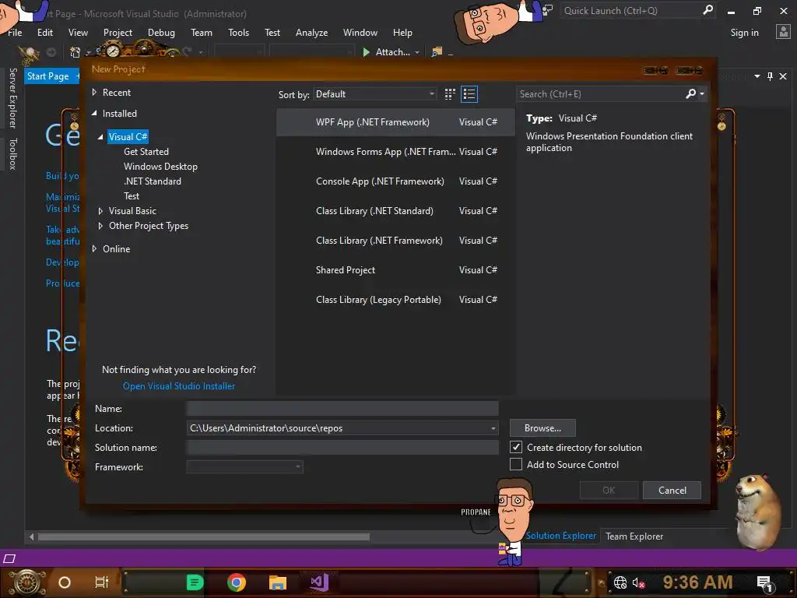Select Console App (.NET Framework) template

click(x=395, y=181)
